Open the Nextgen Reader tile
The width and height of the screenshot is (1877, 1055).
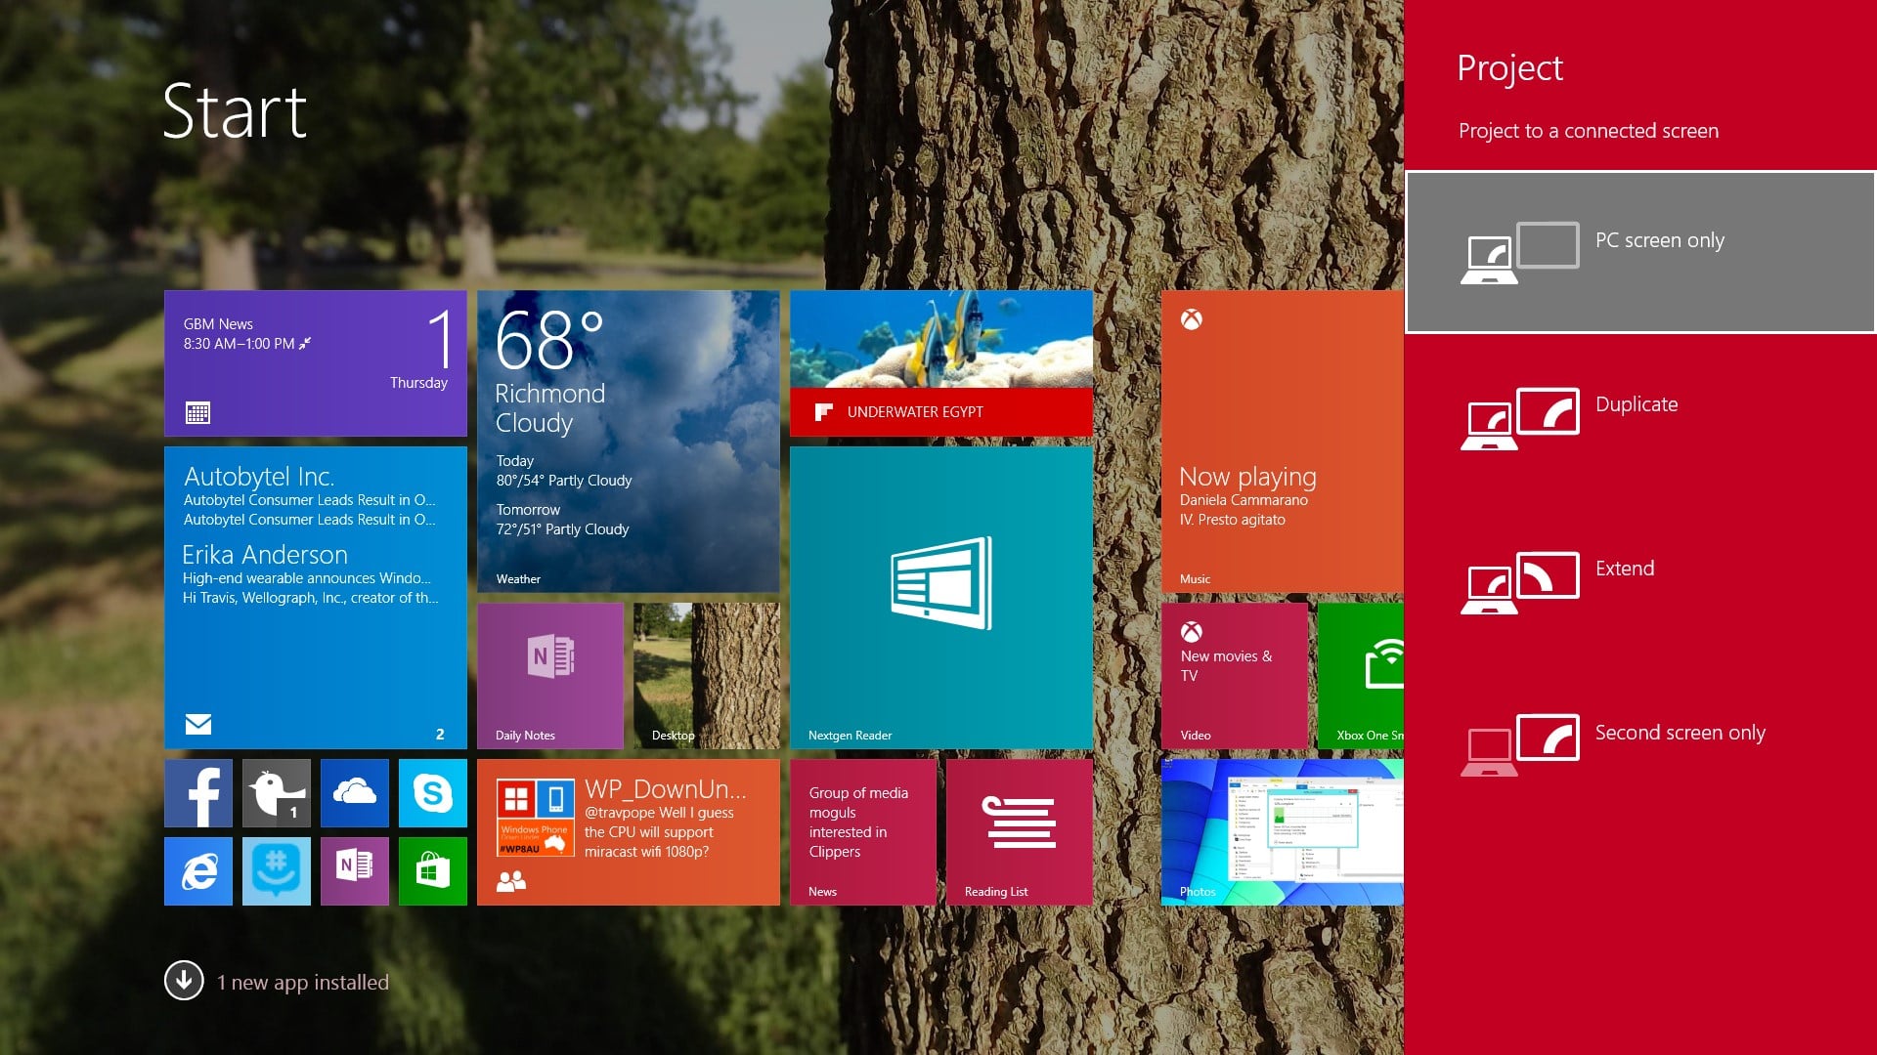click(x=940, y=598)
